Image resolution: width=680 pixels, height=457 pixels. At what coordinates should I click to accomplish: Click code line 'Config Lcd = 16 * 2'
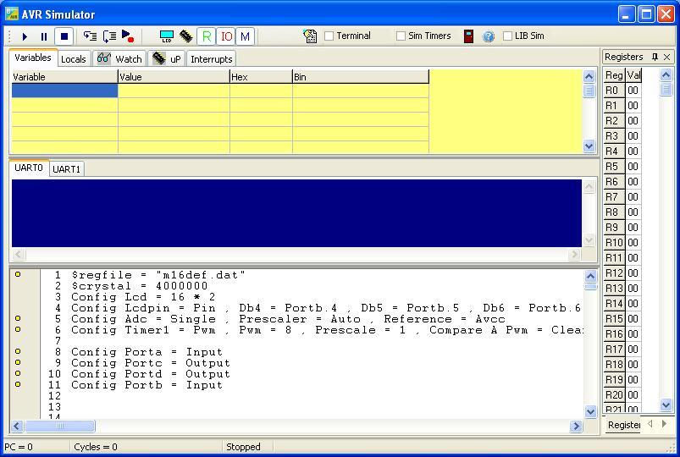143,297
